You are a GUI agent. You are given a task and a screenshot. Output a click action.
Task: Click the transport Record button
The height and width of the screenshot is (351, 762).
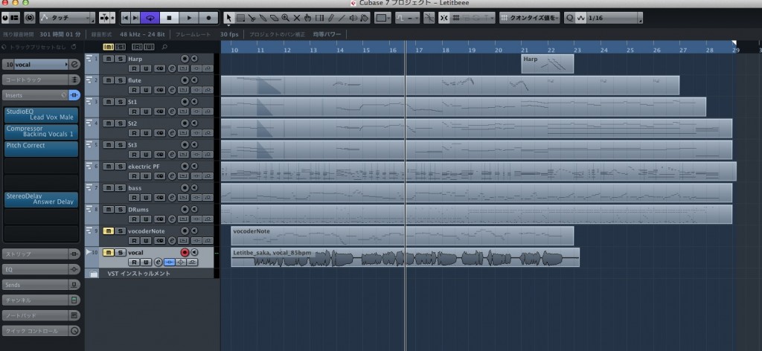point(208,18)
